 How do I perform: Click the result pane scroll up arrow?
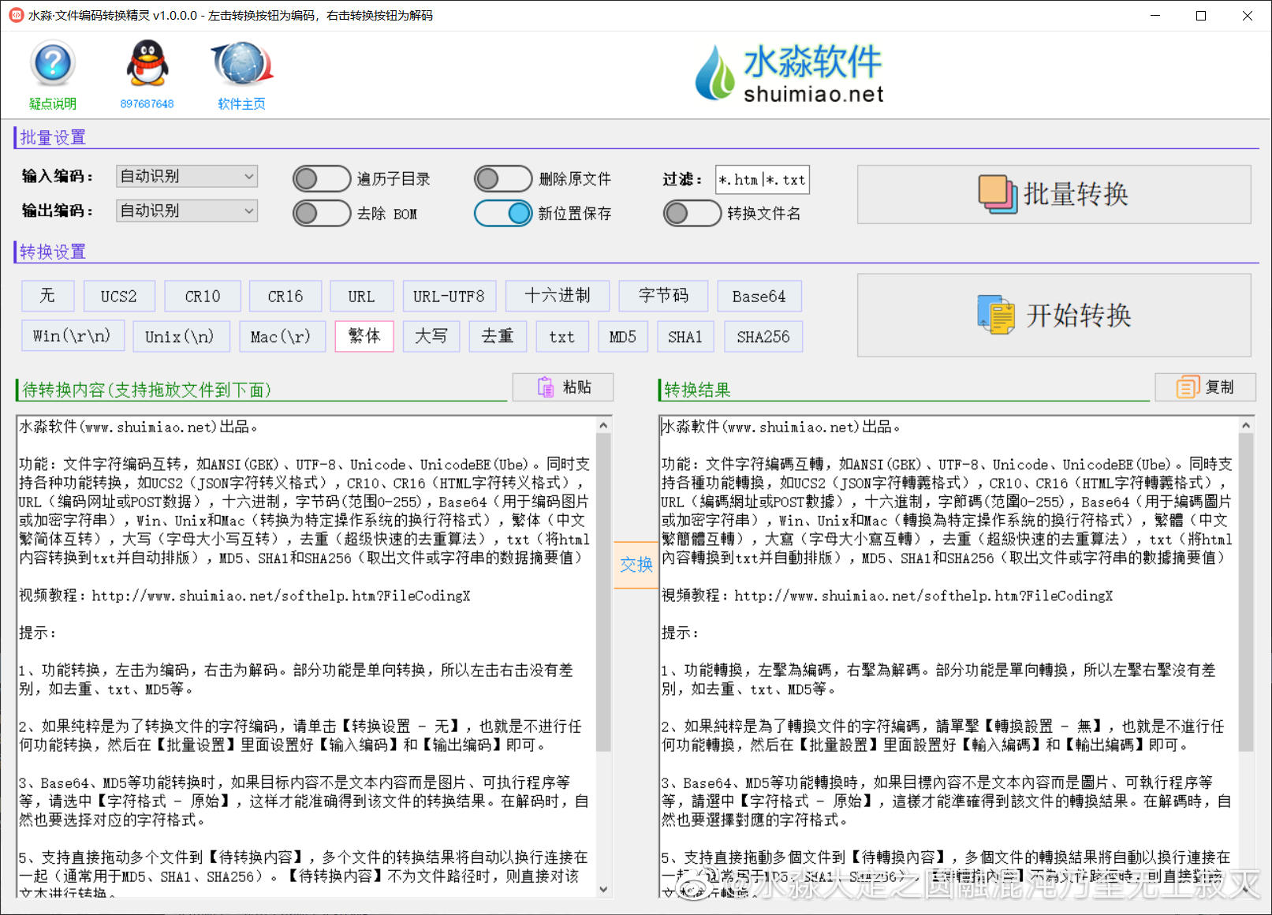coord(1246,424)
